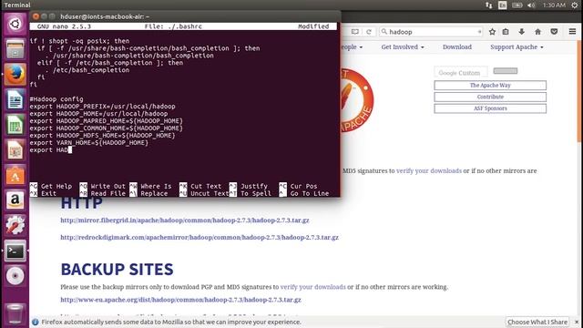Open System Settings from launcher
The width and height of the screenshot is (583, 328).
tap(15, 225)
